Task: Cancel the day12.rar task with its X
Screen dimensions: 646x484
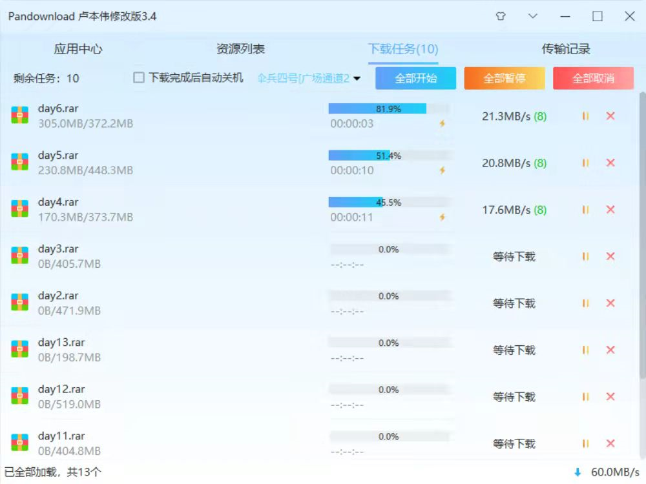Action: (610, 396)
